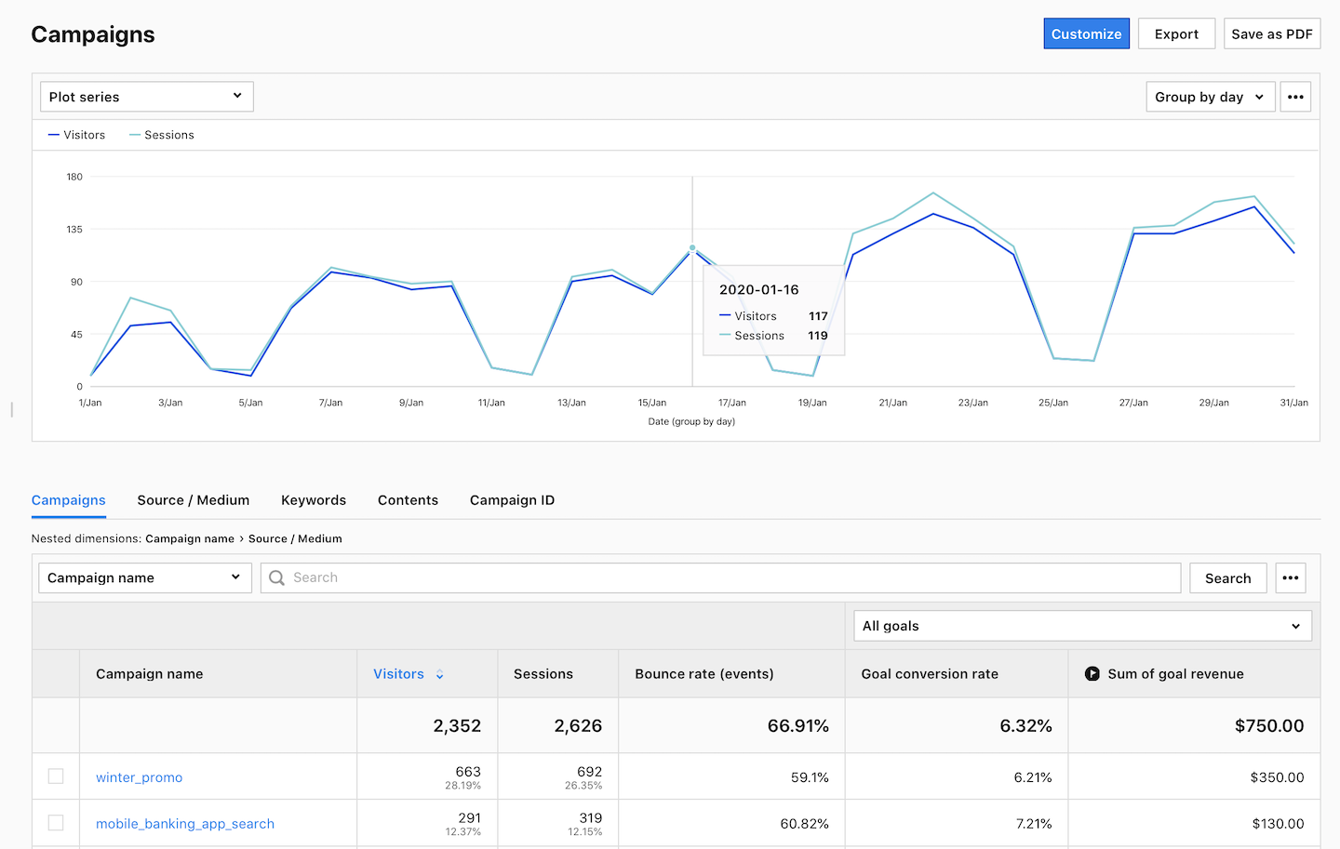Click the Nested dimensions Source / Medium text

click(x=295, y=538)
